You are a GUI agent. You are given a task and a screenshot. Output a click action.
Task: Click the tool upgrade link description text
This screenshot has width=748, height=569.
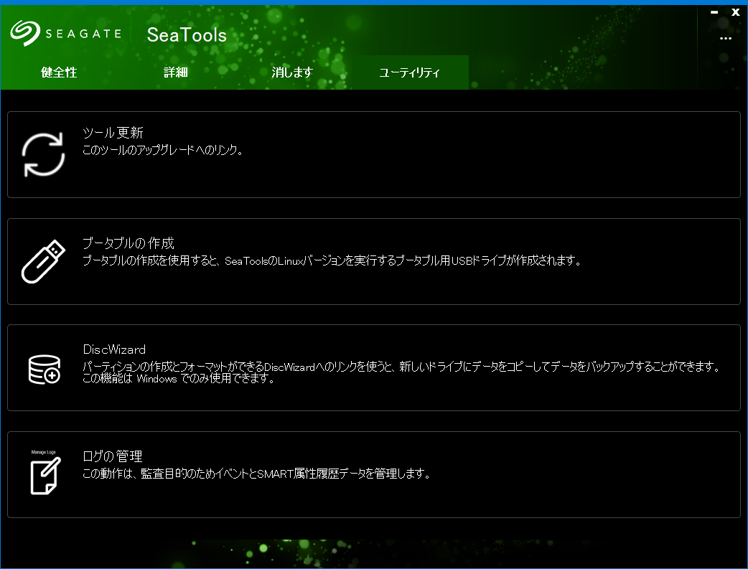[163, 151]
